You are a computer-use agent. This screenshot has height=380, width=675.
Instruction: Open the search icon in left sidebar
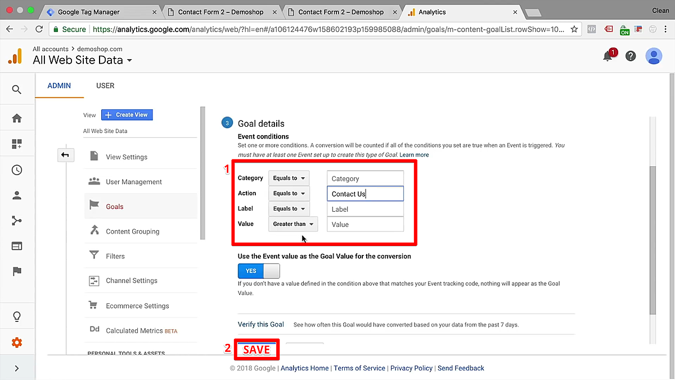click(x=17, y=90)
